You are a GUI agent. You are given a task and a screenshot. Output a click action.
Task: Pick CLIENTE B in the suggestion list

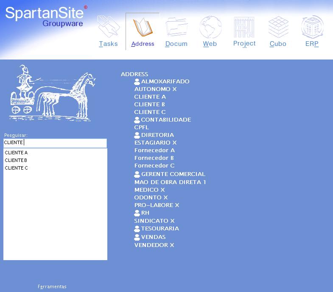click(16, 160)
